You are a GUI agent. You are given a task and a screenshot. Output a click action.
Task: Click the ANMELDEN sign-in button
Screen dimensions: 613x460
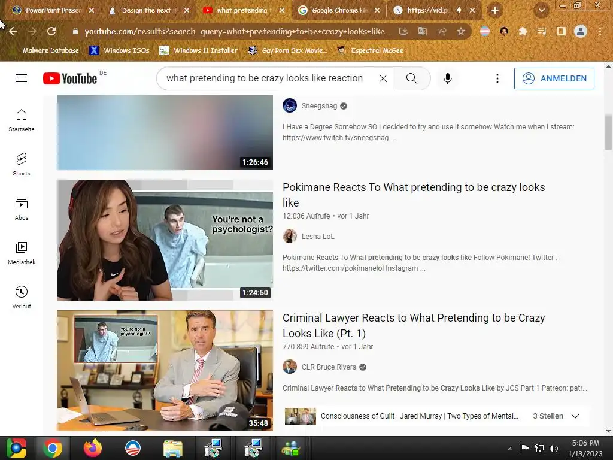tap(554, 78)
